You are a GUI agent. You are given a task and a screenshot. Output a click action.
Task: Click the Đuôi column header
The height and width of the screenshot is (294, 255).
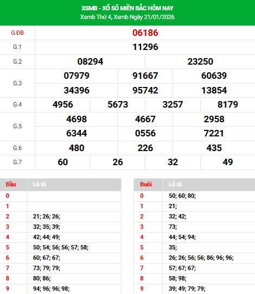[146, 185]
